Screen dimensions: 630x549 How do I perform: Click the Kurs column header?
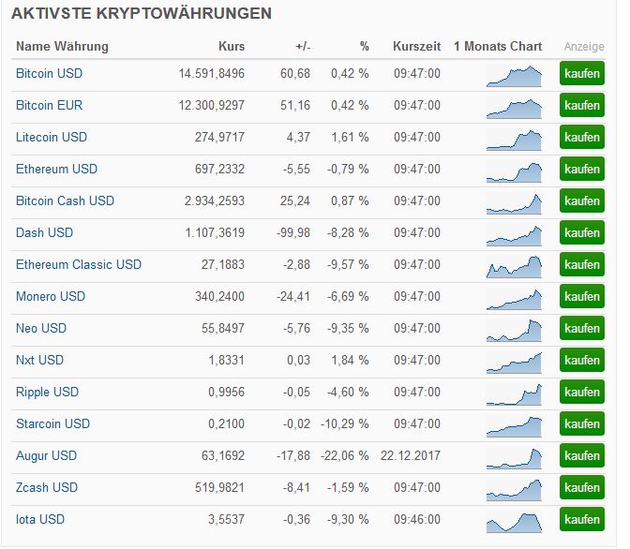(x=231, y=46)
